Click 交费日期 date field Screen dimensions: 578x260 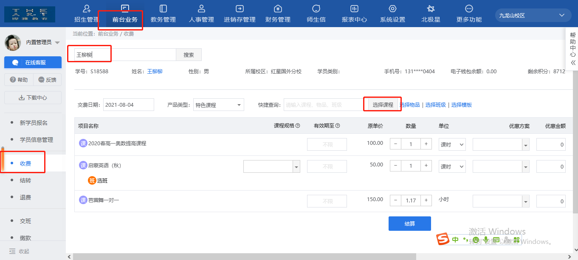(x=129, y=105)
